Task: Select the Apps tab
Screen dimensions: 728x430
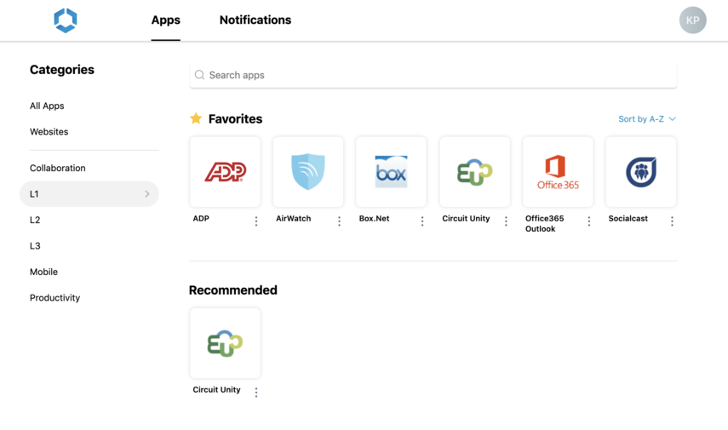Action: (165, 20)
